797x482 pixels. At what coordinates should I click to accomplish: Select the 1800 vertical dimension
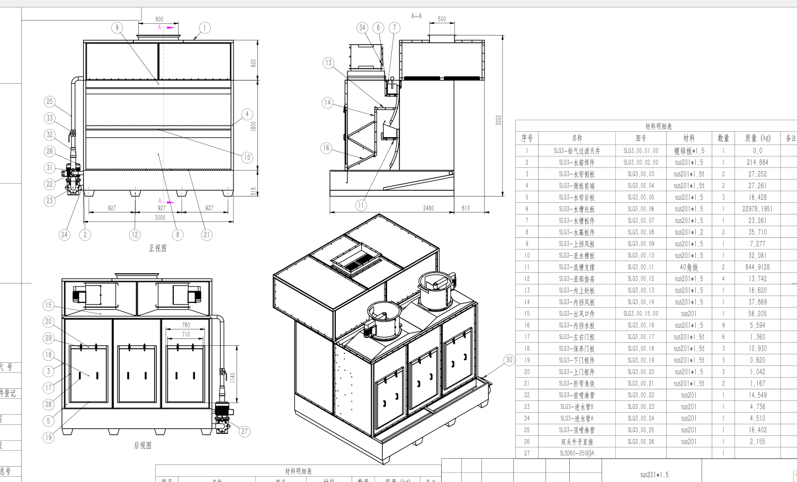pos(254,126)
